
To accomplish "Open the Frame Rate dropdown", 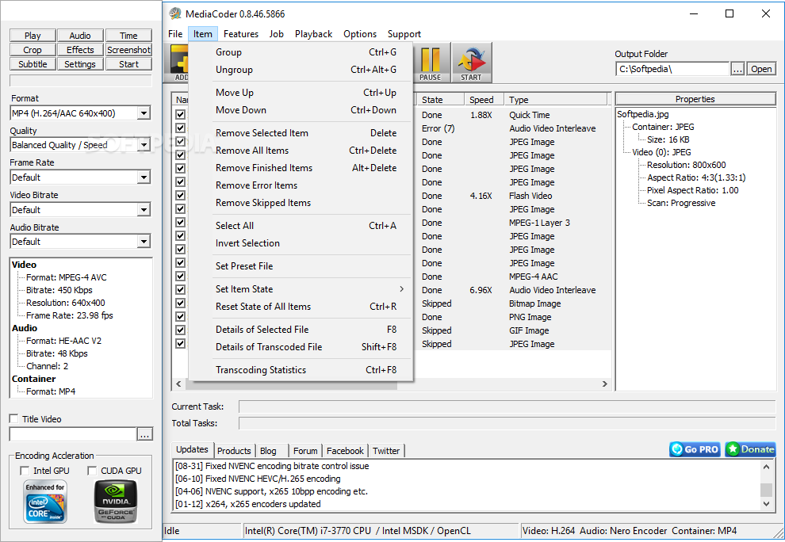I will (144, 177).
